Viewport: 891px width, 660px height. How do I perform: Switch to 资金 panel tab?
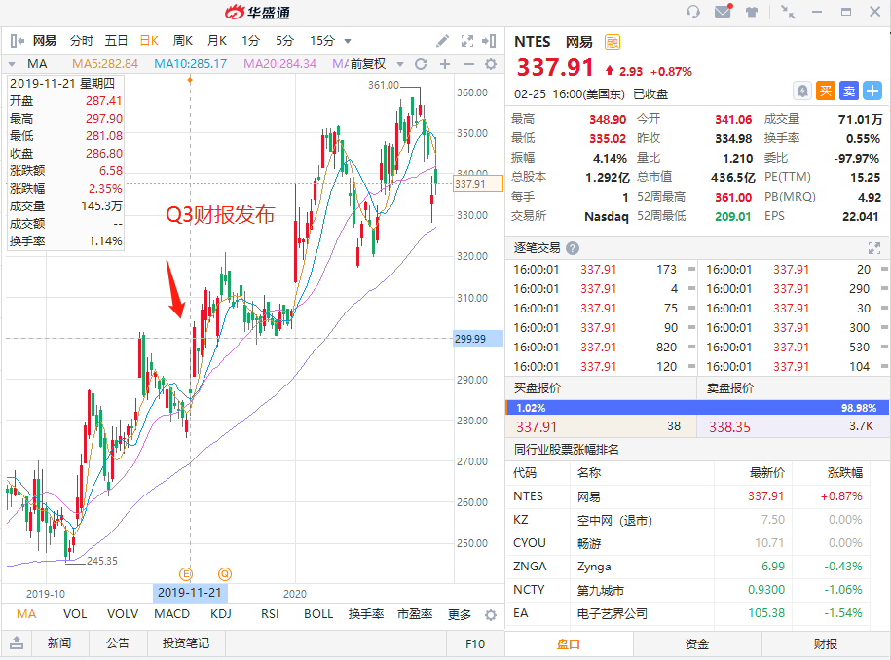[x=697, y=644]
